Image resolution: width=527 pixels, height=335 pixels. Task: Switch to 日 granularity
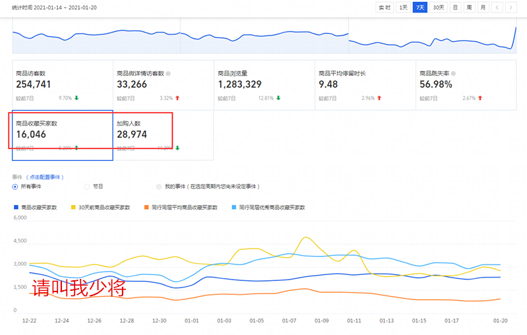tap(455, 7)
